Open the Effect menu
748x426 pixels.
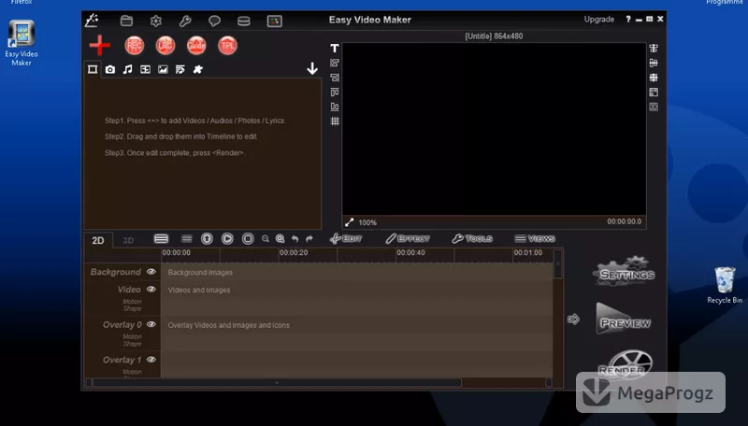pos(408,239)
